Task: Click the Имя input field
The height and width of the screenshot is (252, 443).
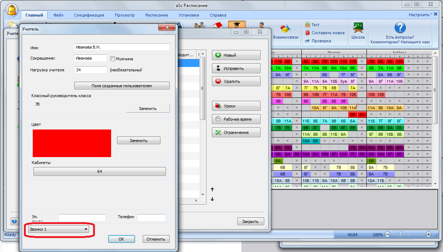Action: (122, 47)
